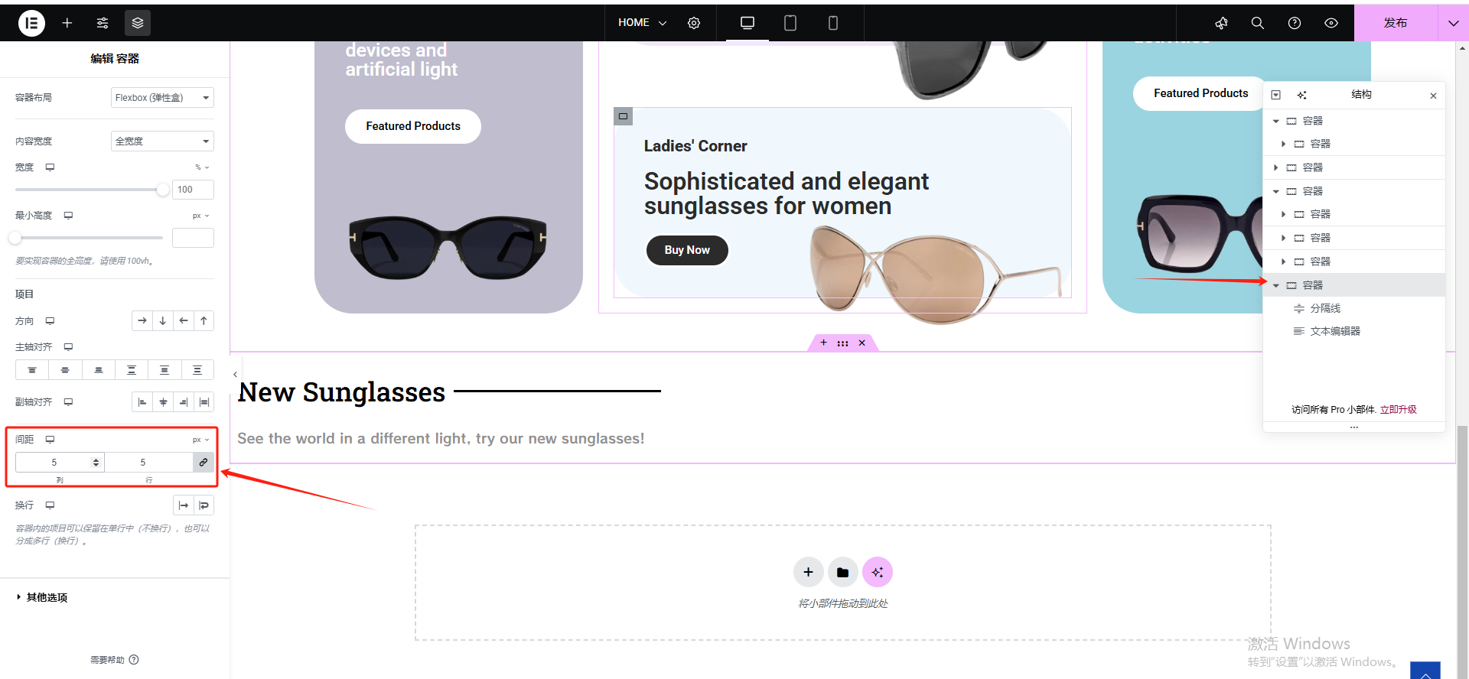Select 文本编辑器 in the structure tree
This screenshot has height=679, width=1469.
coord(1334,331)
